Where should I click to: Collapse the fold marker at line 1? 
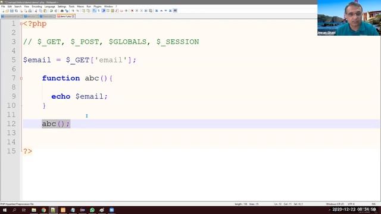21,24
